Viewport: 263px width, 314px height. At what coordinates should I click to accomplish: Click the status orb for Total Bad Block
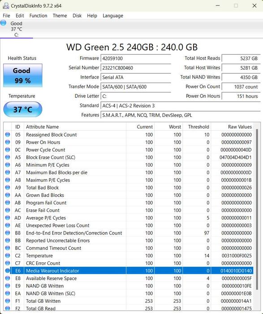pyautogui.click(x=8, y=187)
